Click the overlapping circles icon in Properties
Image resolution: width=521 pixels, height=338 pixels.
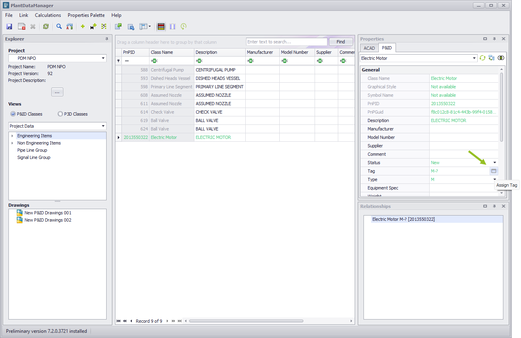[x=501, y=58]
